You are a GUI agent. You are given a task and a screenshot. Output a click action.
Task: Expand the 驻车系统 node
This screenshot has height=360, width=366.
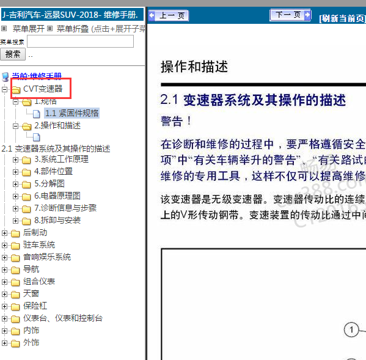[x=4, y=245]
